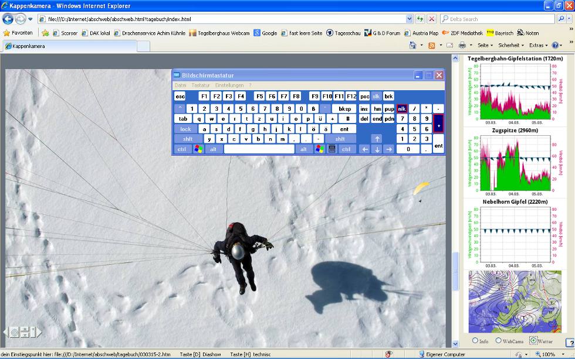Click the space bar on the on-screen keyboard
Image resolution: width=575 pixels, height=359 pixels.
[x=259, y=149]
